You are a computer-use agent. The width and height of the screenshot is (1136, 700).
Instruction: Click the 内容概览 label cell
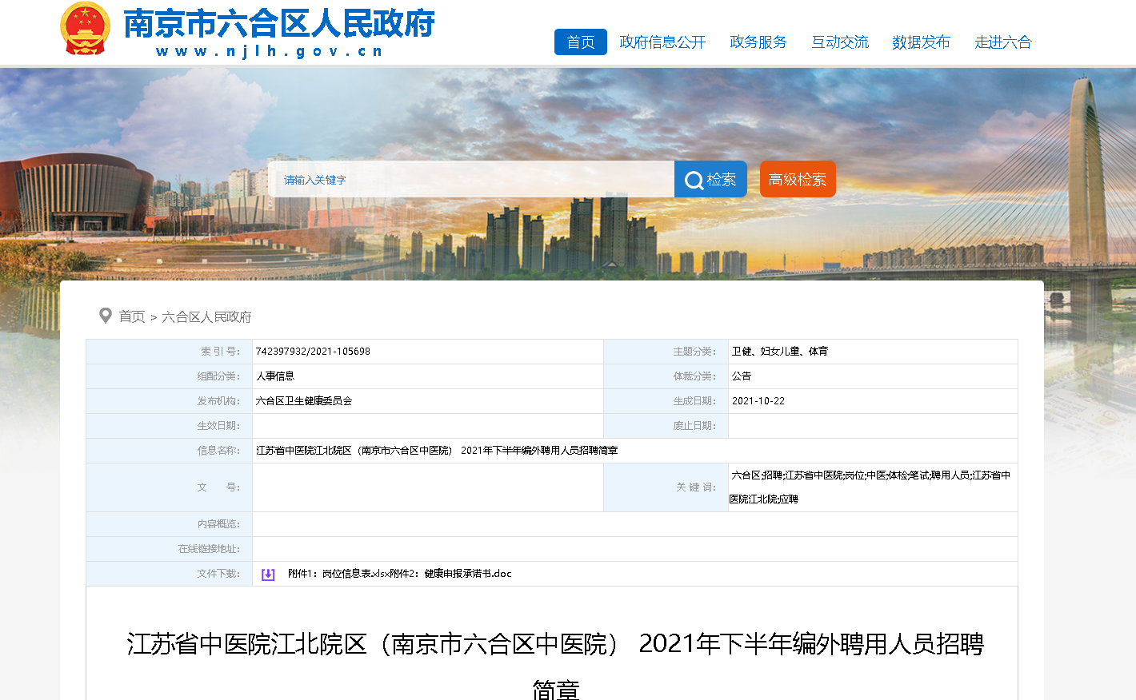169,524
